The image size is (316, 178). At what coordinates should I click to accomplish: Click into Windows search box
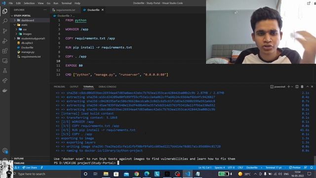point(46,174)
